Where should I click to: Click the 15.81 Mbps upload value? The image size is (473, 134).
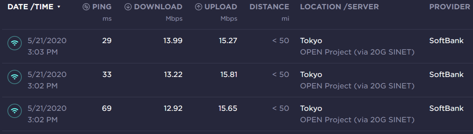pos(229,74)
